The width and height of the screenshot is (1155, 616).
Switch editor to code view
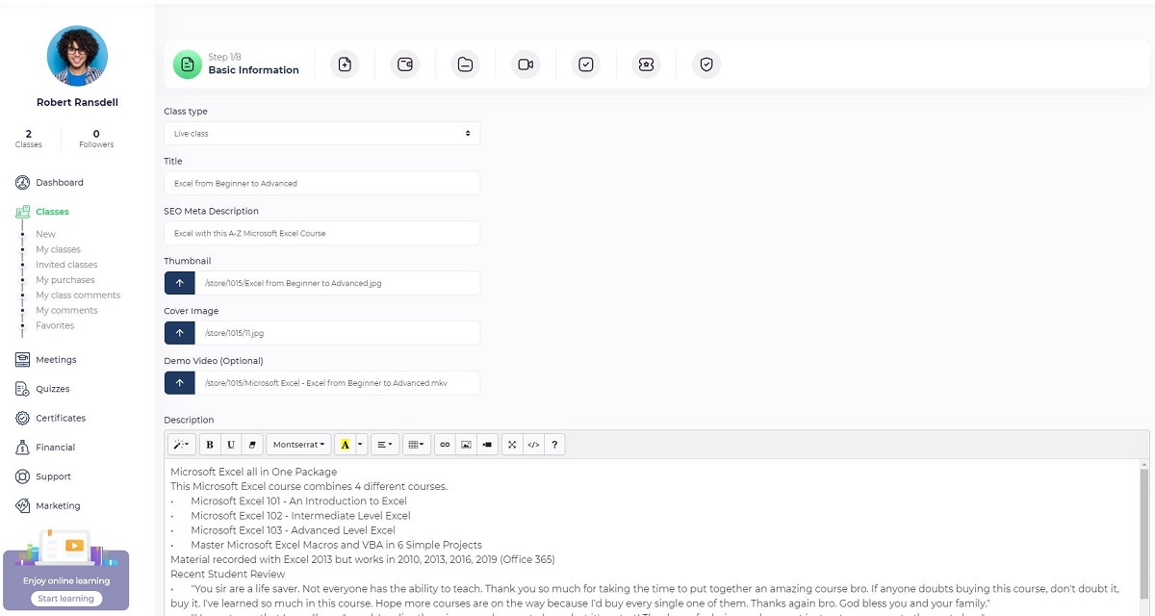[533, 445]
